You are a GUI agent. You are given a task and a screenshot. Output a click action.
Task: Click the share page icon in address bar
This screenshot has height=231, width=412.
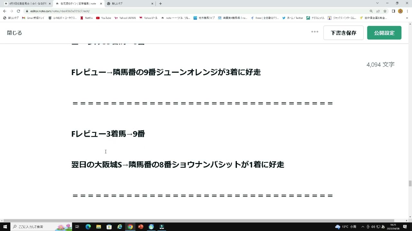coord(378,11)
